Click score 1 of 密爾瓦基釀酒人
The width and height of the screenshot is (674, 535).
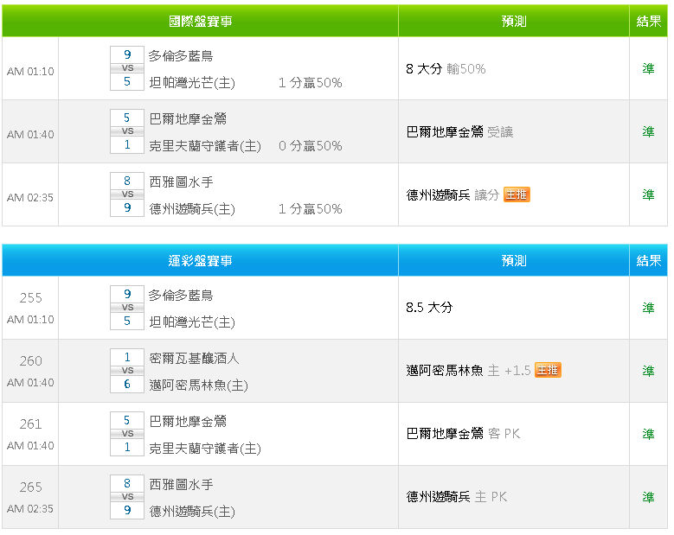pyautogui.click(x=127, y=357)
